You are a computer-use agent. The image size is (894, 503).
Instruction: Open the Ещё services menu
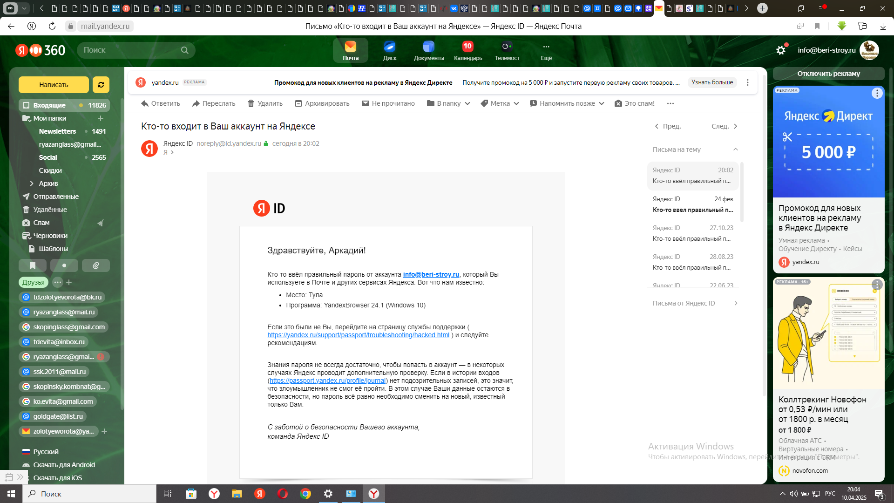tap(546, 50)
